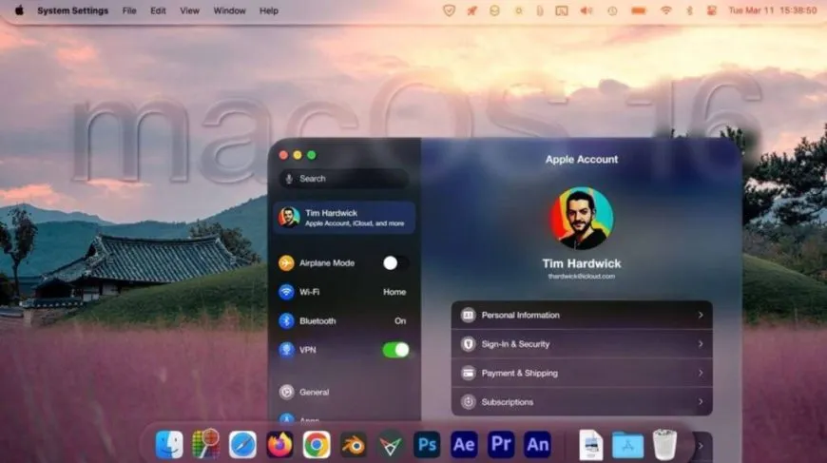827x463 pixels.
Task: Expand Sign-In & Security chevron
Action: pyautogui.click(x=701, y=344)
